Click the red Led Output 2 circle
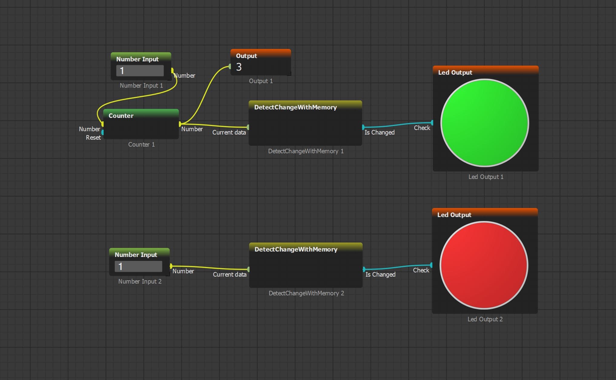 tap(484, 265)
